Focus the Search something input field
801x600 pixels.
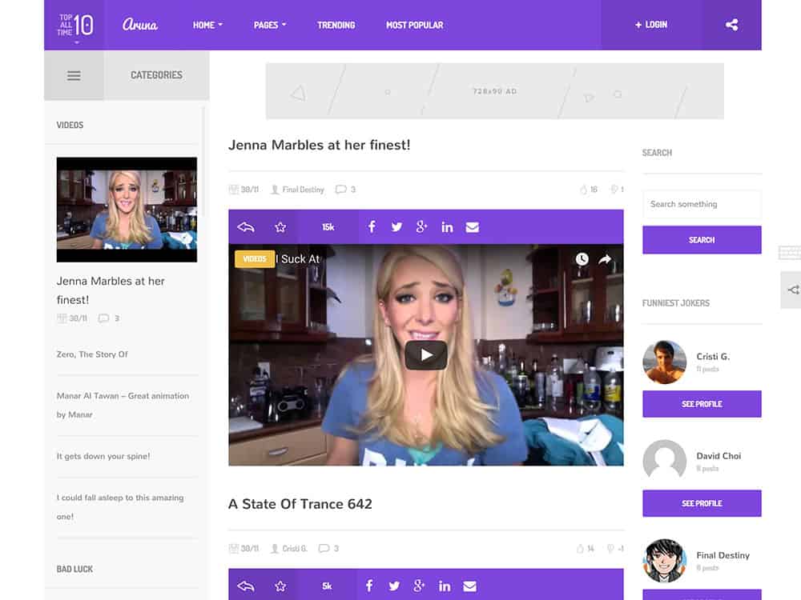point(702,204)
